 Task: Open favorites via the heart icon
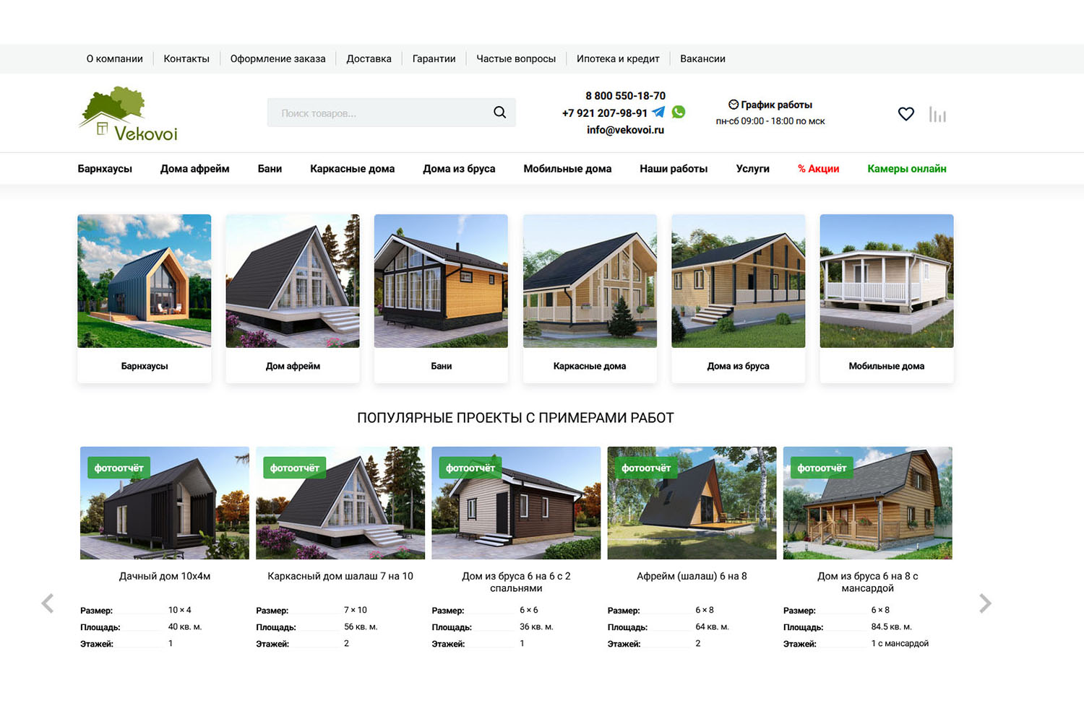coord(906,114)
